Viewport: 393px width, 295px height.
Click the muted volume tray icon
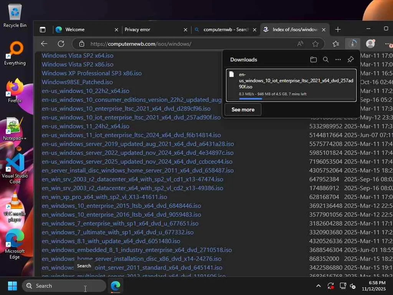tap(353, 286)
